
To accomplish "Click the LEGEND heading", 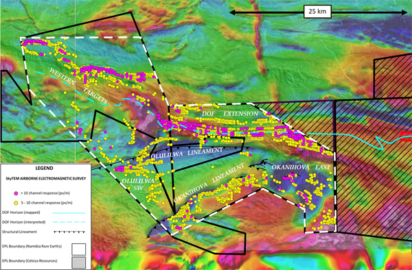I will (45, 169).
